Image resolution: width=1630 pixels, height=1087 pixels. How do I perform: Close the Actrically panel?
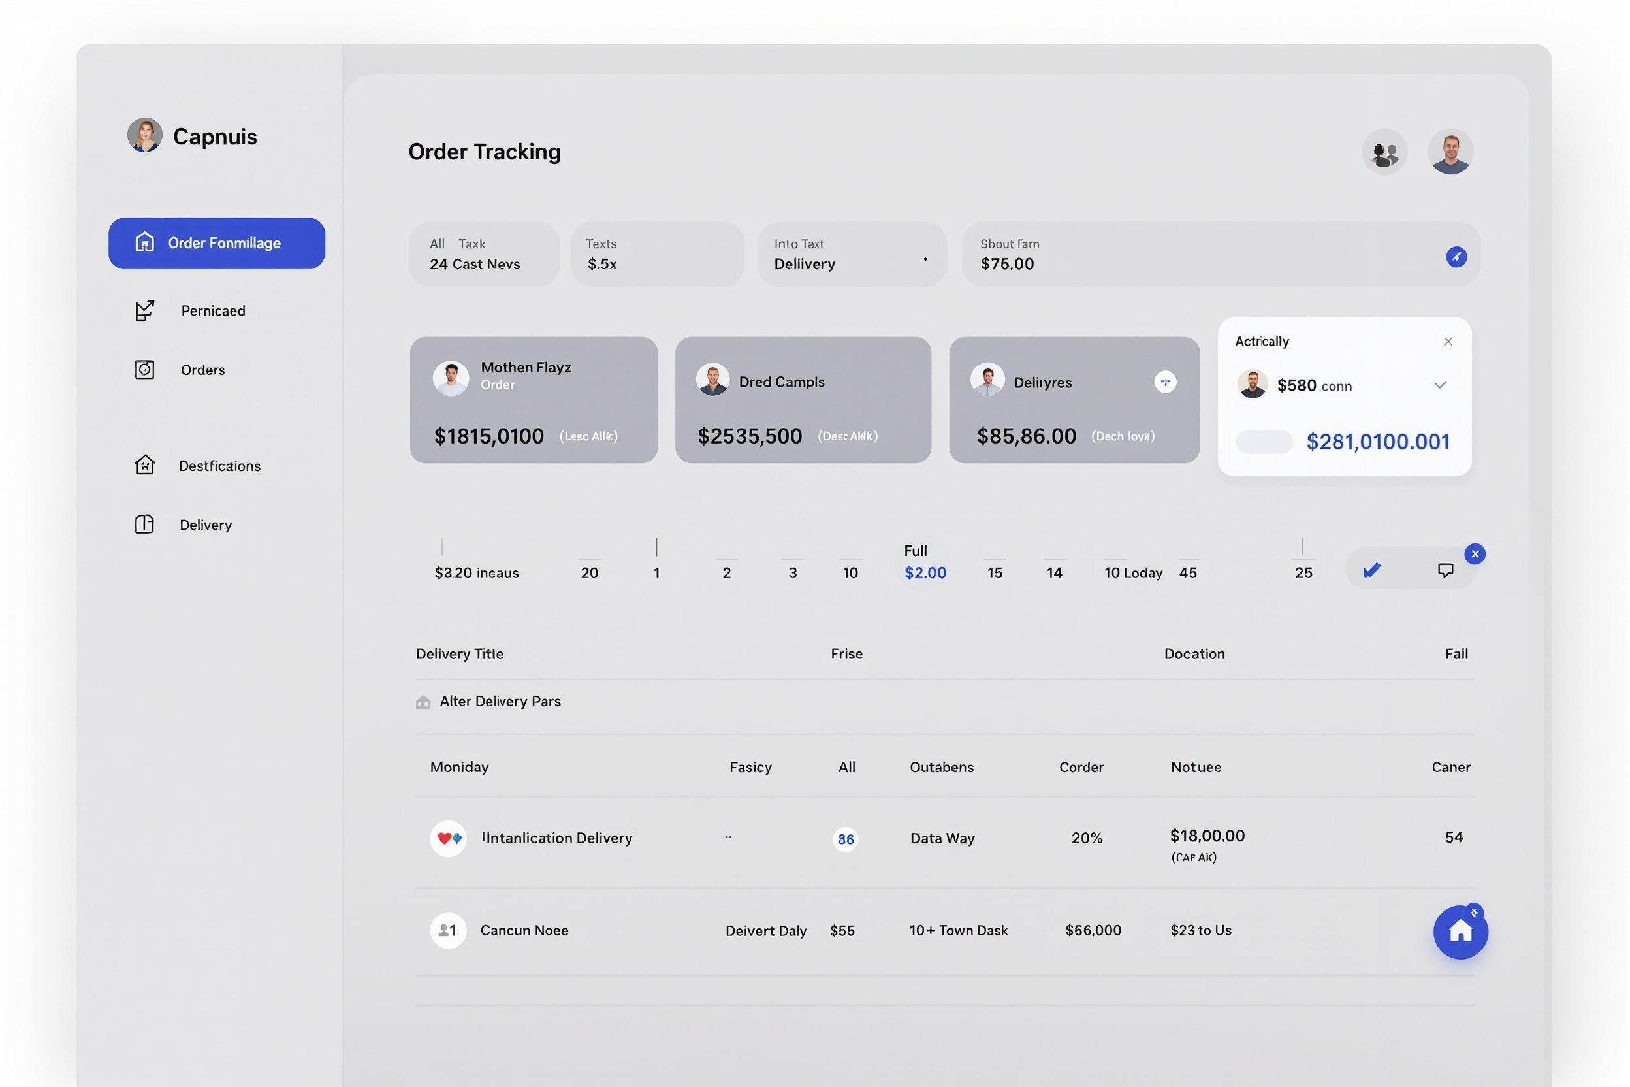pyautogui.click(x=1448, y=342)
